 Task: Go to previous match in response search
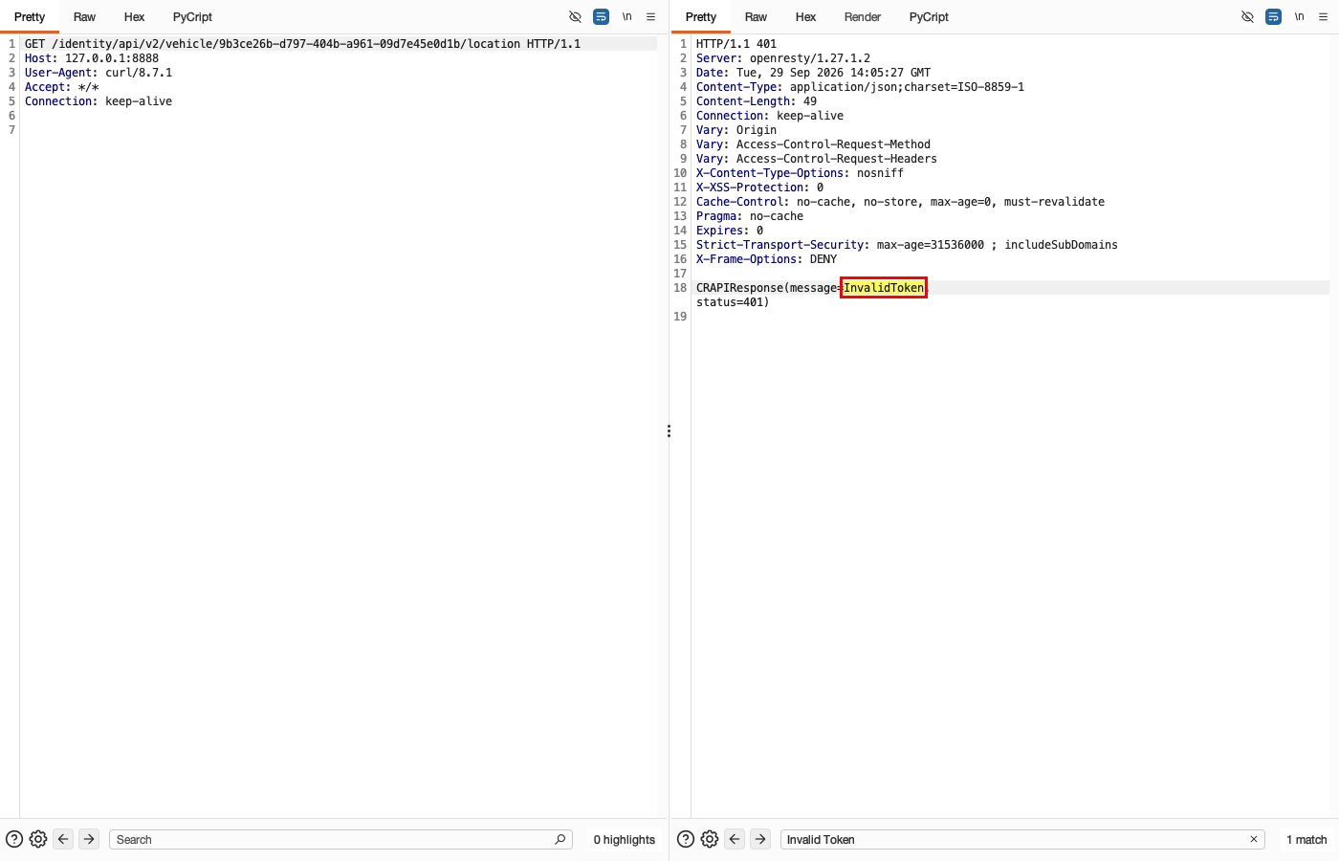coord(735,839)
